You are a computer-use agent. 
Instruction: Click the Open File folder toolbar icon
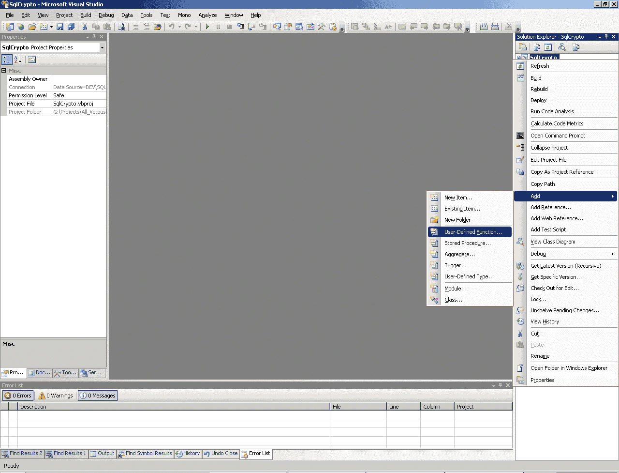pyautogui.click(x=32, y=27)
